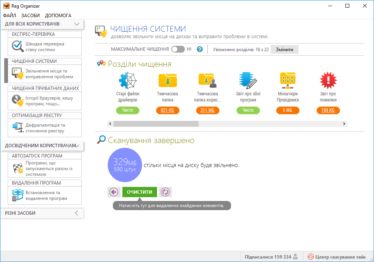Open the 821 КБ link
The width and height of the screenshot is (374, 262).
[x=167, y=110]
